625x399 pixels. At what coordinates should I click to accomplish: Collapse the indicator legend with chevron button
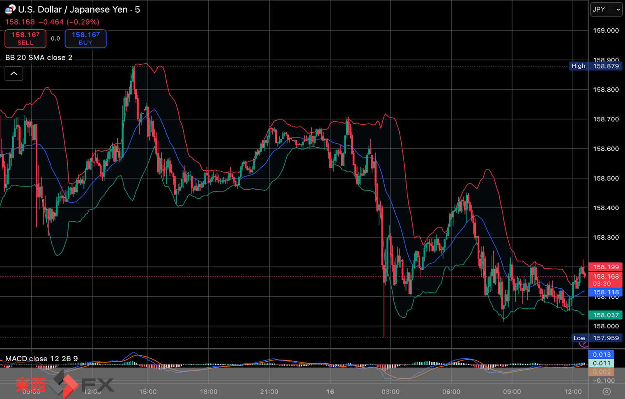click(x=14, y=73)
